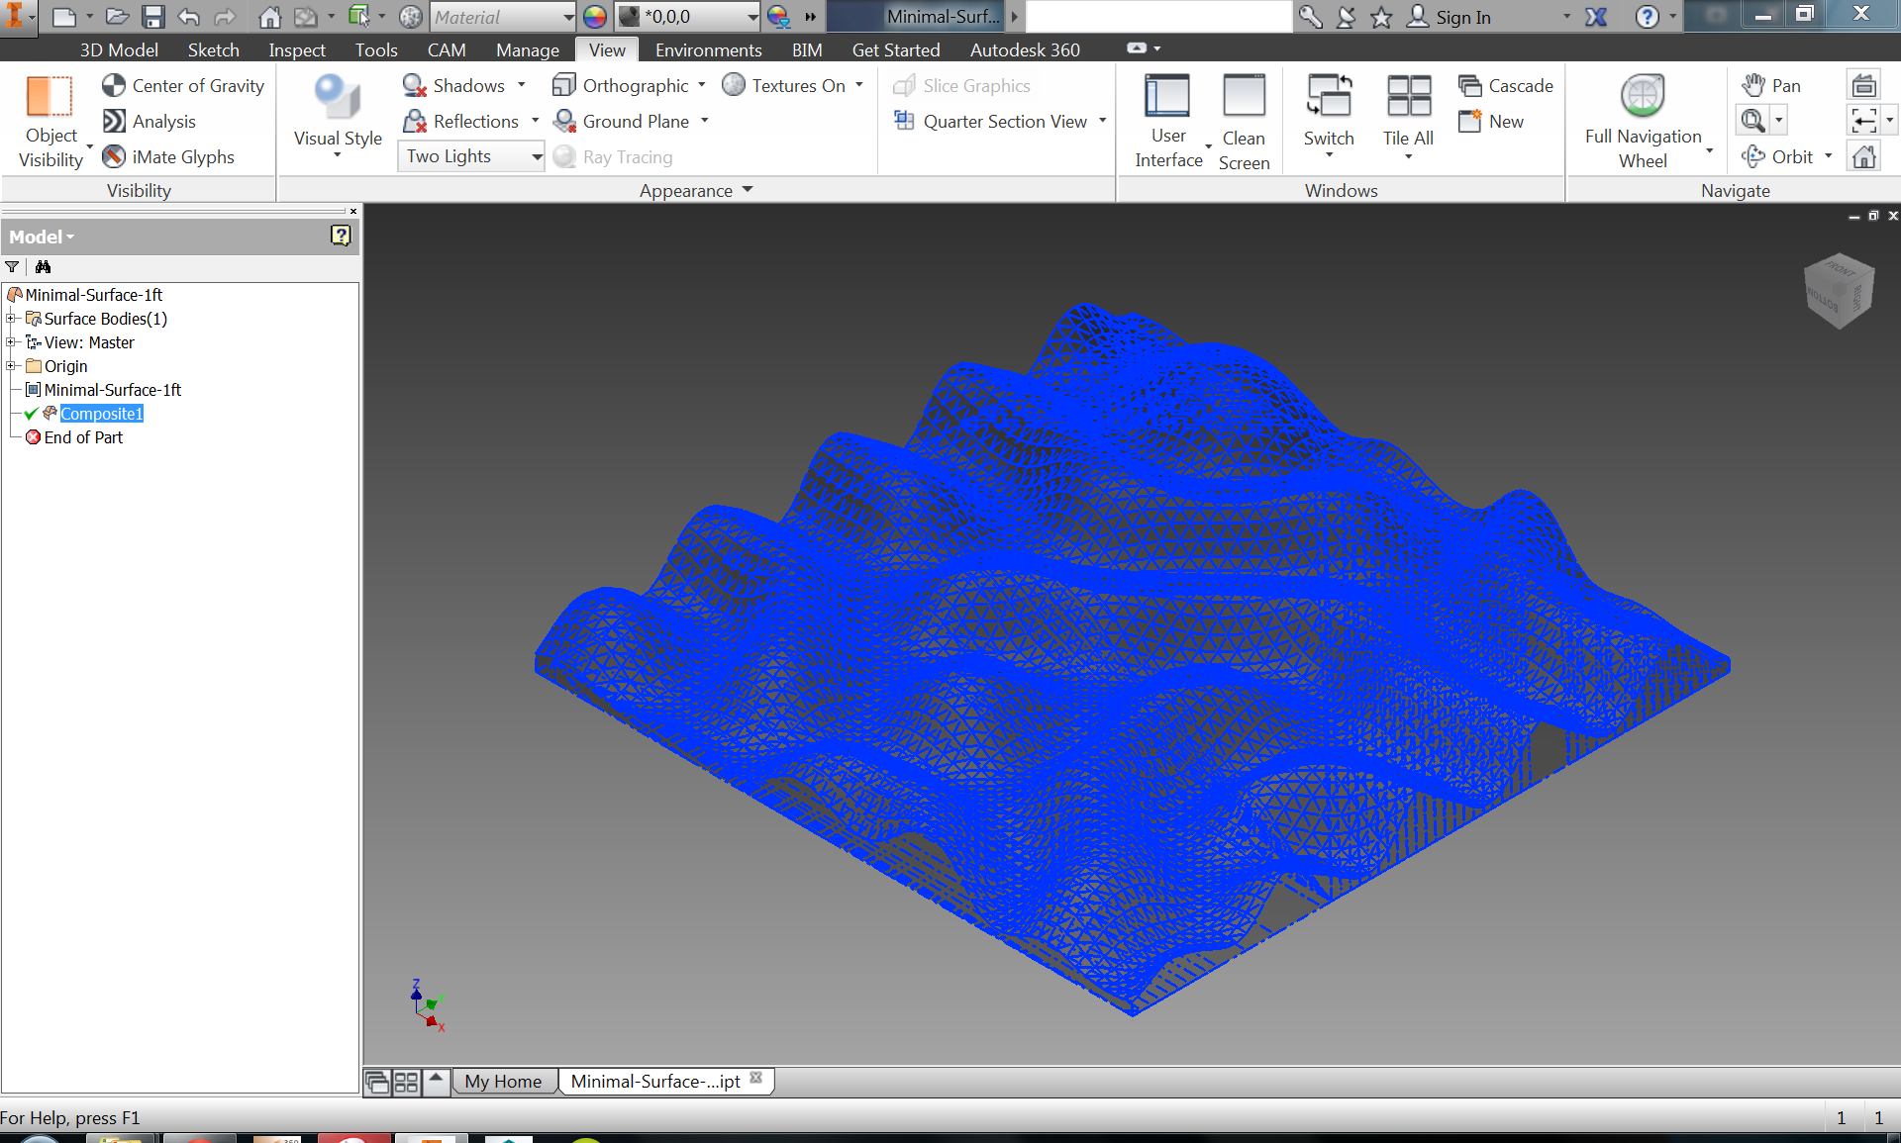
Task: Open the View tab in ribbon
Action: pyautogui.click(x=608, y=48)
